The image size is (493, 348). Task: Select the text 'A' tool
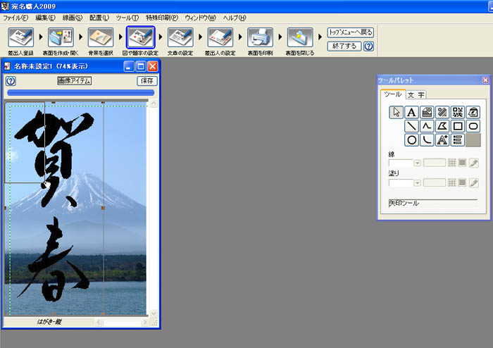(x=411, y=112)
